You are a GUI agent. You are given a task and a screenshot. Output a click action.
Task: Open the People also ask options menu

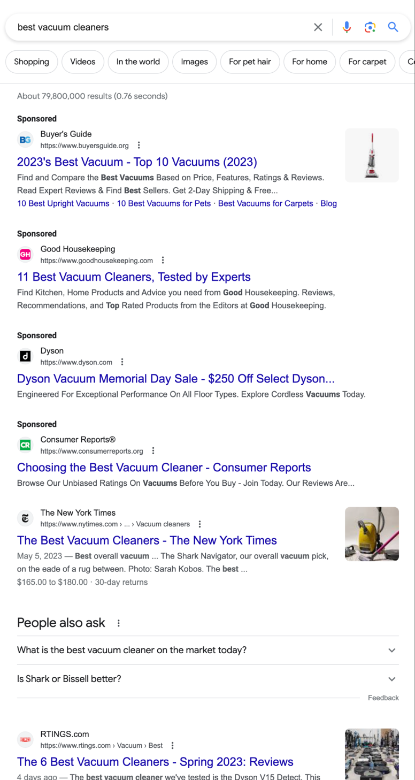point(119,623)
